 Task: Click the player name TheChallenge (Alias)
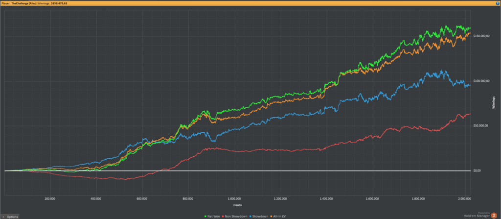pyautogui.click(x=23, y=2)
